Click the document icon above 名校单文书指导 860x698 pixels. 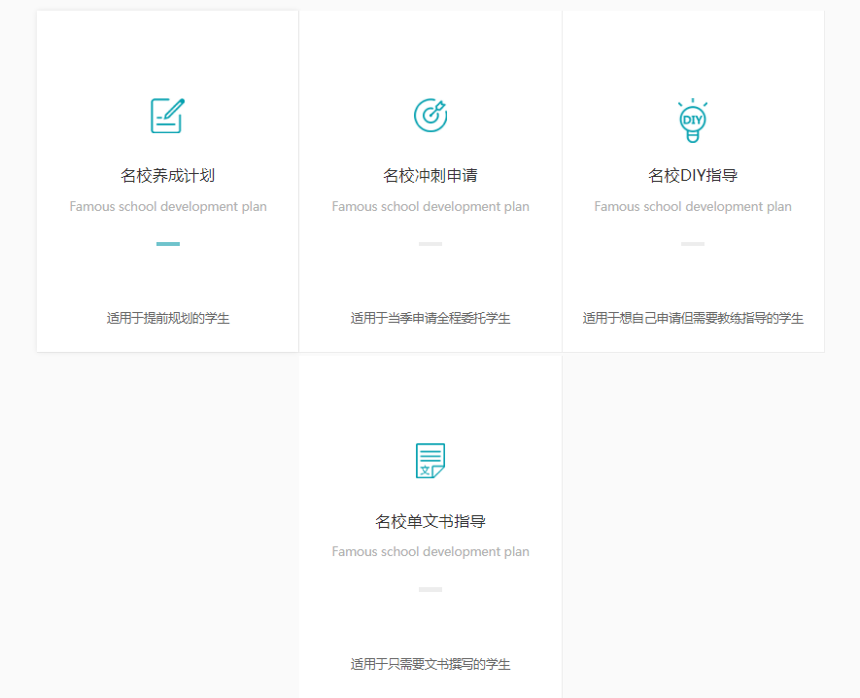pos(430,461)
